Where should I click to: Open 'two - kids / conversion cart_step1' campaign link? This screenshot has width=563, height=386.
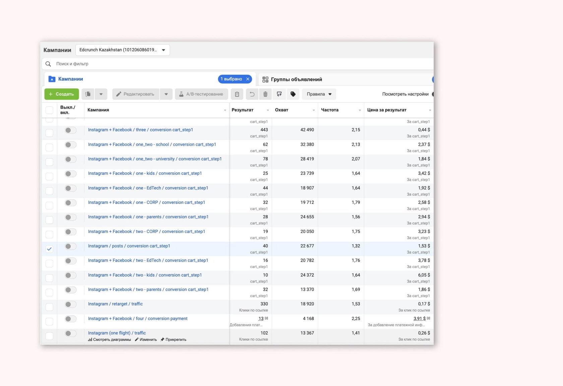(x=145, y=275)
